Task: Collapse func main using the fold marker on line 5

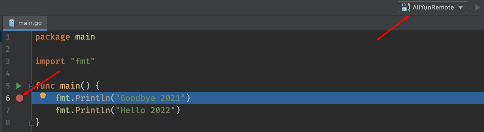Action: tap(31, 86)
